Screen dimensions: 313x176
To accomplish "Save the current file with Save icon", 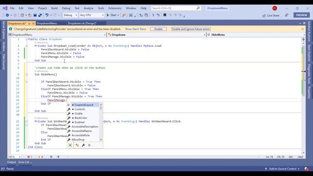I will [x=35, y=15].
